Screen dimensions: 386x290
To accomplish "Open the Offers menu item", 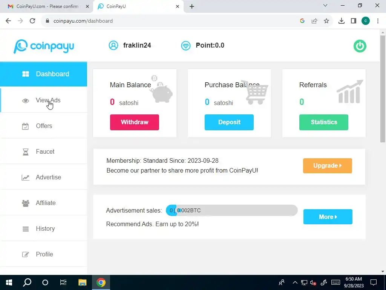I will click(x=44, y=126).
